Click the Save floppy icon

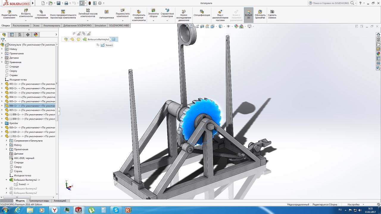tap(59, 3)
